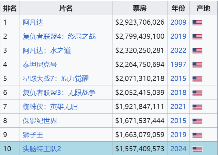The width and height of the screenshot is (218, 155).
Task: Click rank number 4 cell
Action: (10, 64)
